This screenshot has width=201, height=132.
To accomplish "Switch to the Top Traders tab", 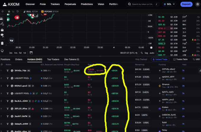I will pyautogui.click(x=53, y=59).
